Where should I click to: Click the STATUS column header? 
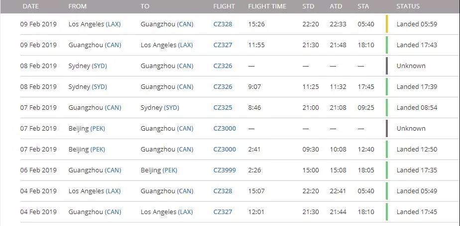[x=408, y=6]
